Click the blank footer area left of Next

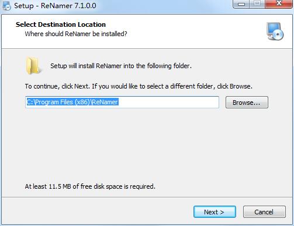[98, 211]
